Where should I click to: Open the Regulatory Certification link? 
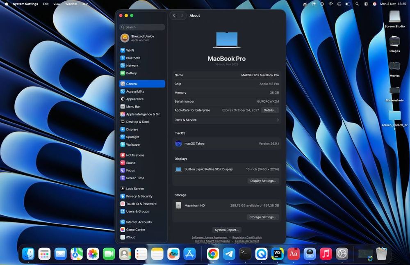point(247,238)
